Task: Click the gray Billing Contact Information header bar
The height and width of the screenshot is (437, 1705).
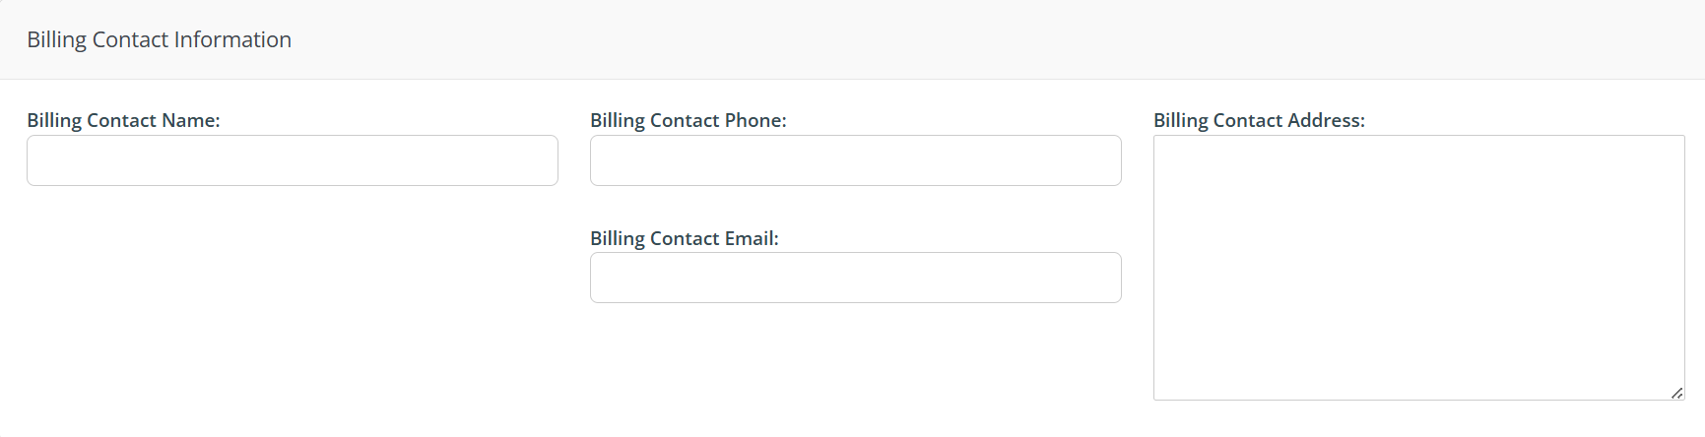Action: (886, 39)
